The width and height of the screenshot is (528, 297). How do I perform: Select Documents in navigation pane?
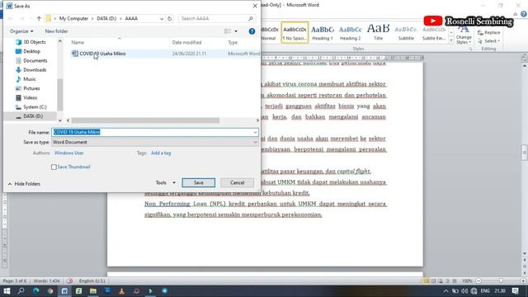[x=31, y=60]
